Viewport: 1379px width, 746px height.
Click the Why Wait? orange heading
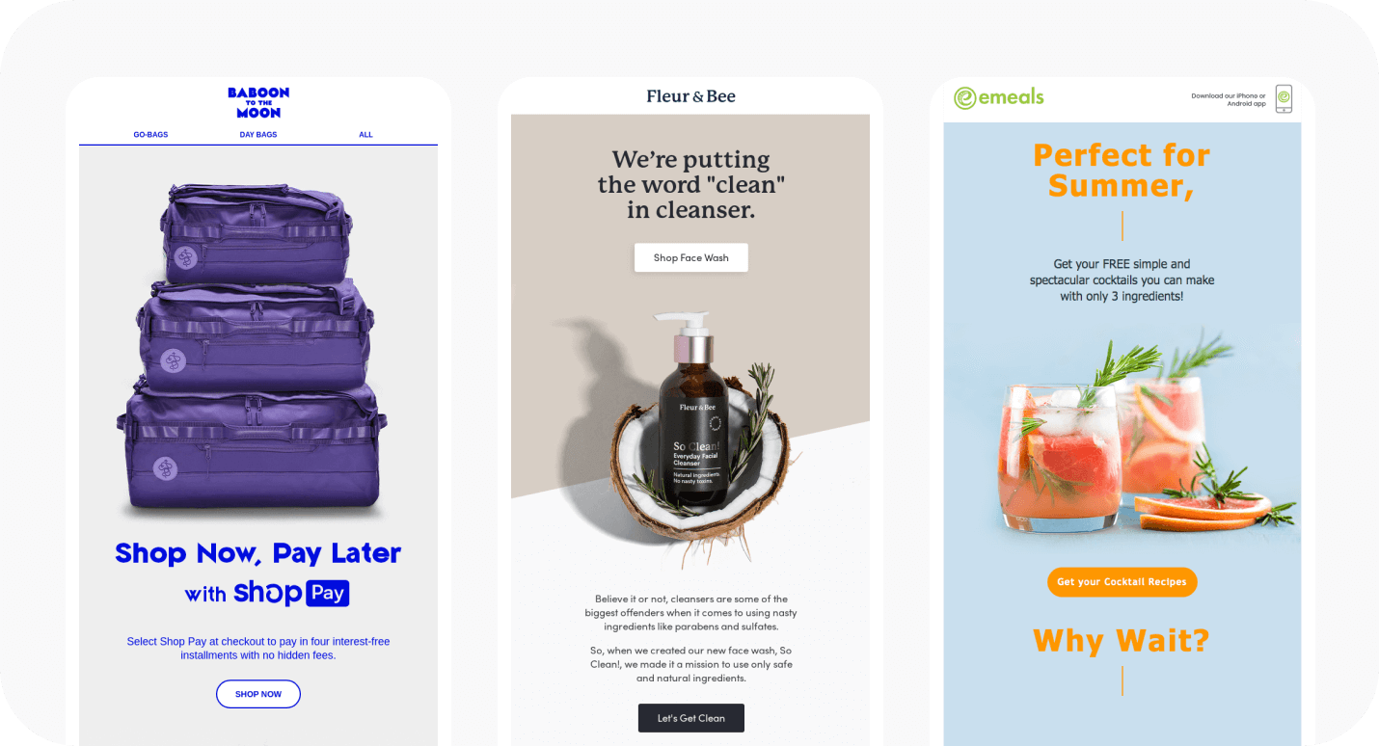click(x=1122, y=641)
